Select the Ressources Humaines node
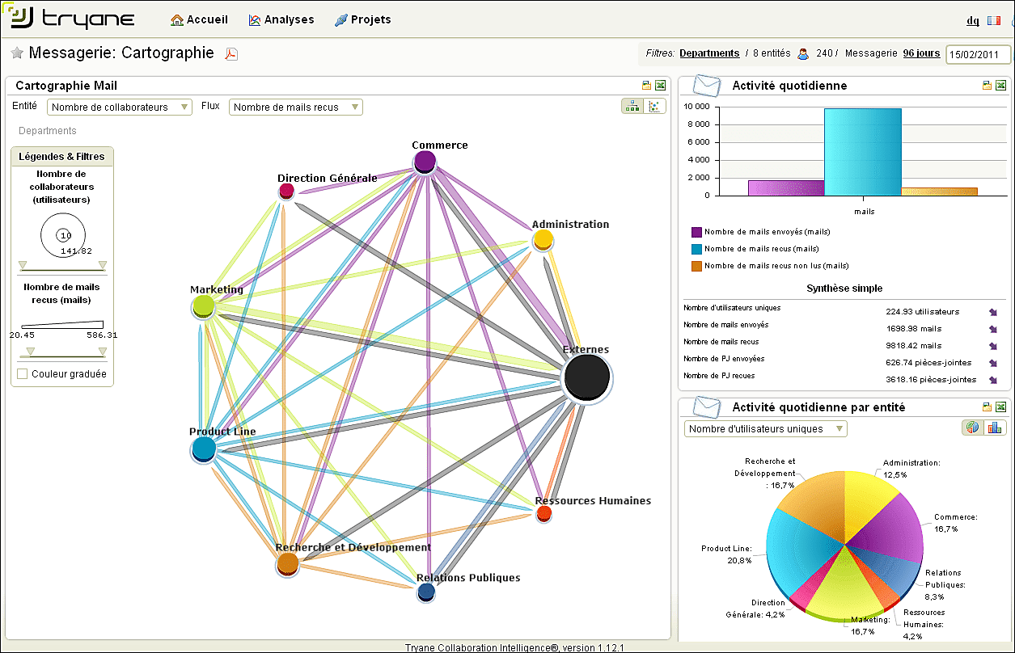The width and height of the screenshot is (1015, 653). coord(544,513)
